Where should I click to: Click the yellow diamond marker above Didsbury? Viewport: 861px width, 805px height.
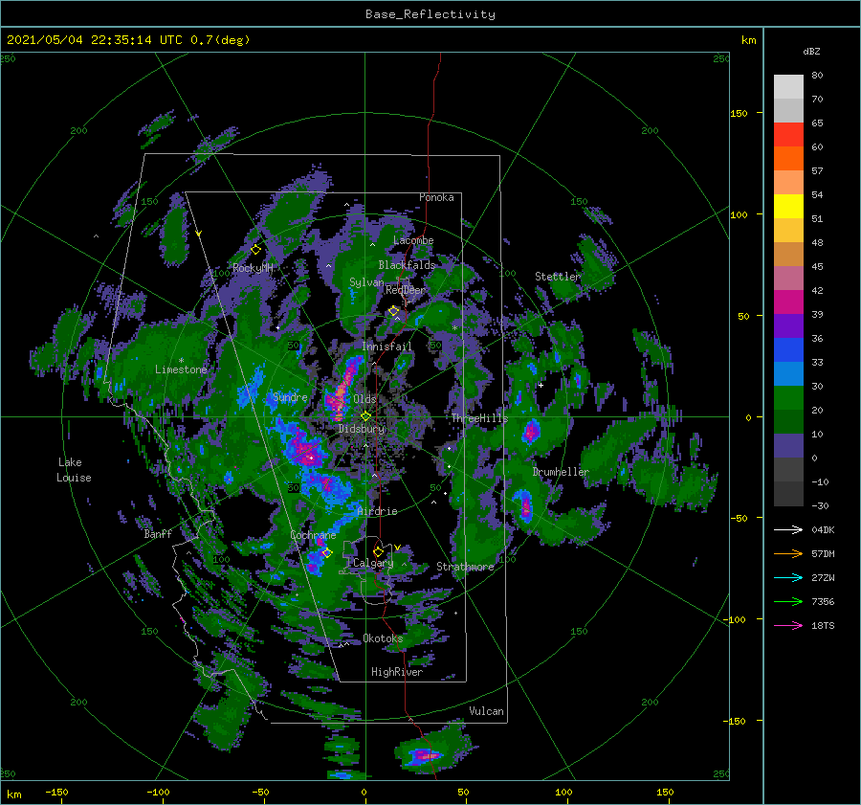click(x=365, y=416)
